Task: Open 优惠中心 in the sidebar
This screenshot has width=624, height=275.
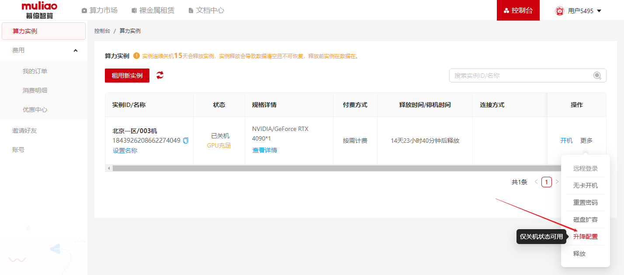Action: click(x=35, y=110)
